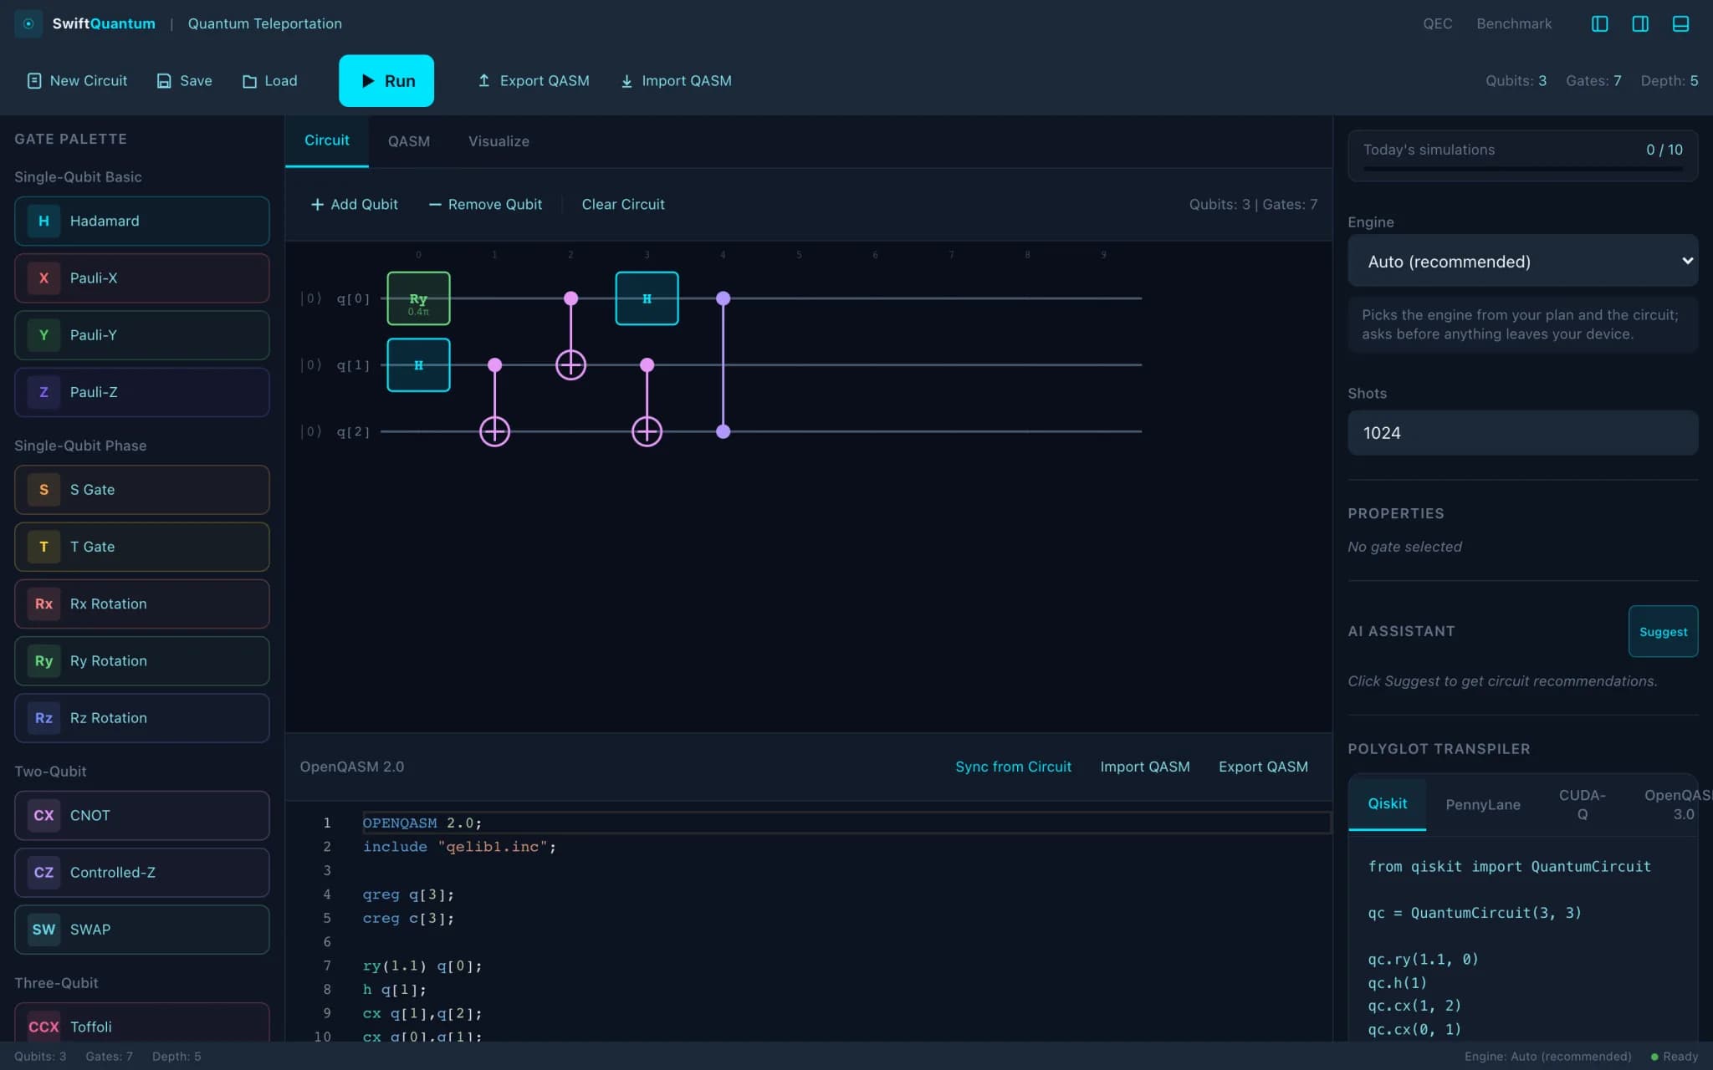Select the SWAP gate
Screen dimensions: 1713x1070
[142, 929]
